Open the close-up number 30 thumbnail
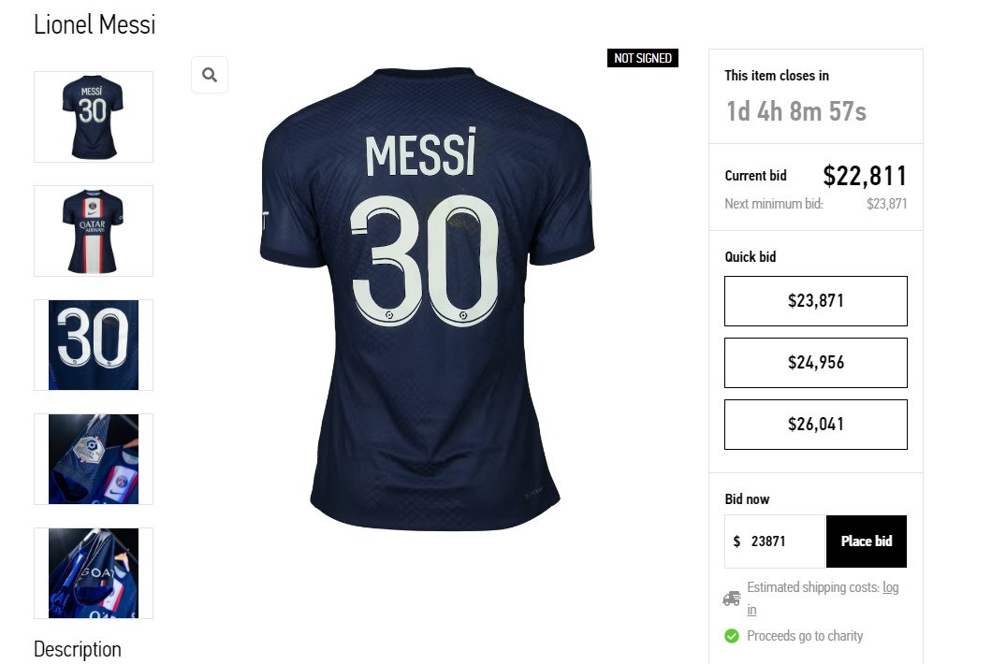 [x=94, y=345]
